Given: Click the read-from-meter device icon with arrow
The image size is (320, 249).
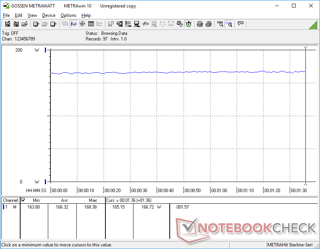Looking at the screenshot, I should click(x=36, y=24).
